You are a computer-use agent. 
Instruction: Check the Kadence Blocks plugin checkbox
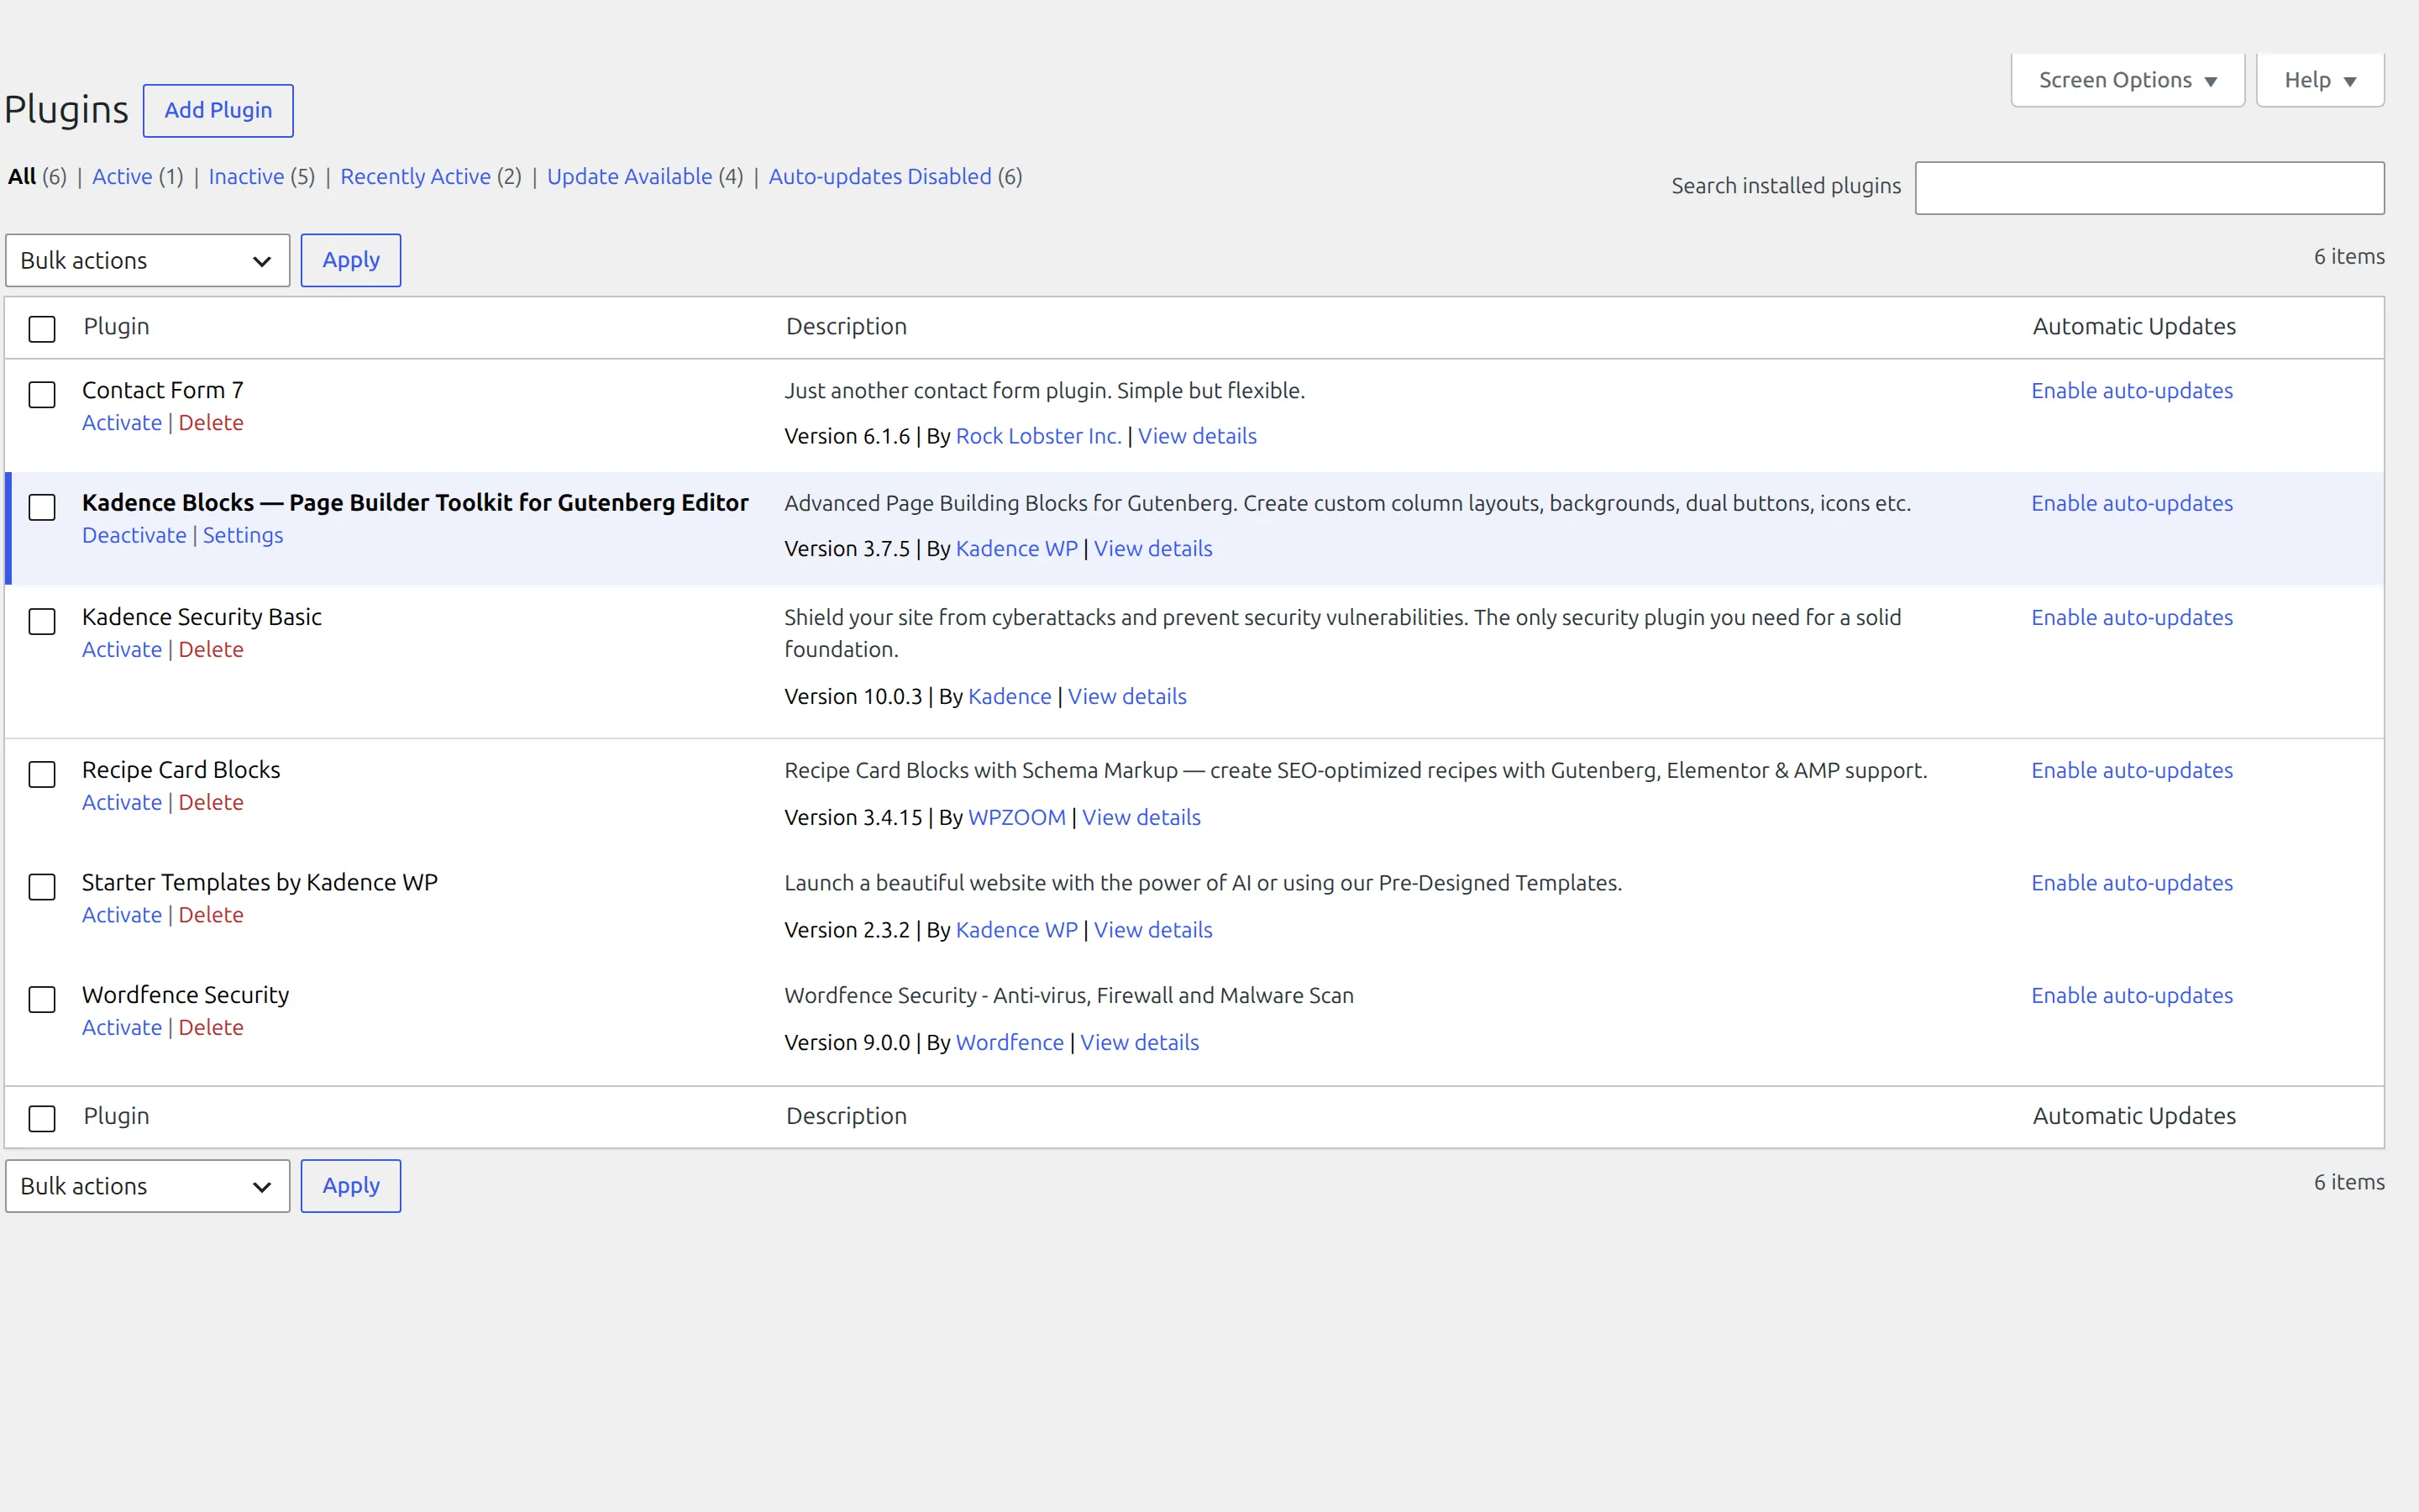click(42, 507)
